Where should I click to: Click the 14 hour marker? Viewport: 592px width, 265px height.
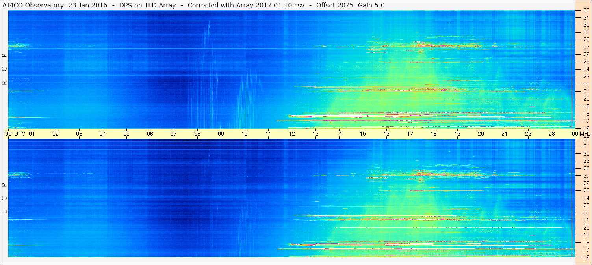pyautogui.click(x=339, y=134)
